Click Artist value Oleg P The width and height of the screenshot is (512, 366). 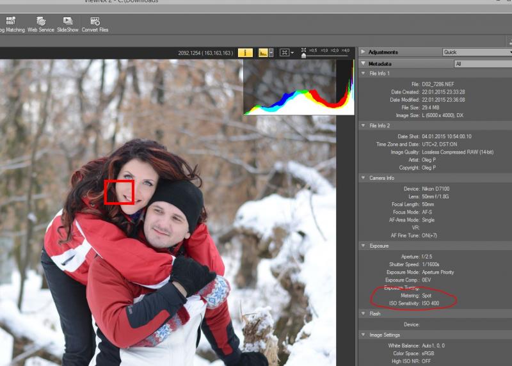429,160
